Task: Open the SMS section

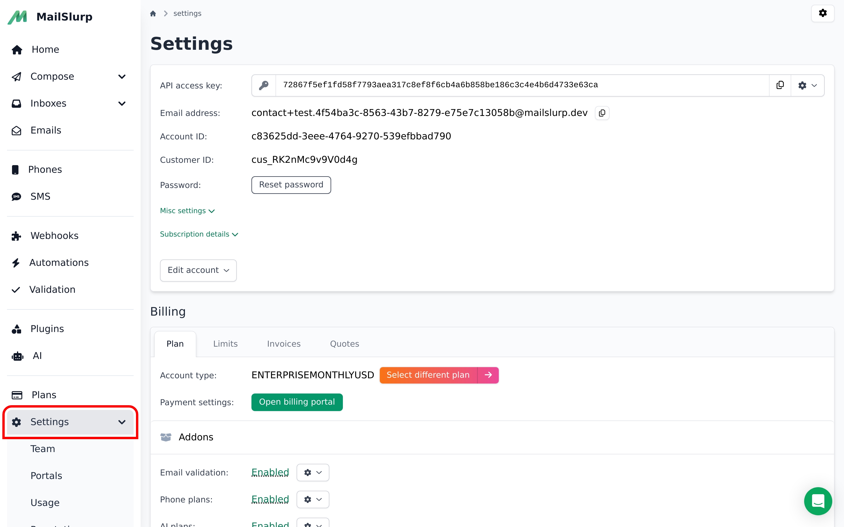Action: coord(70,196)
